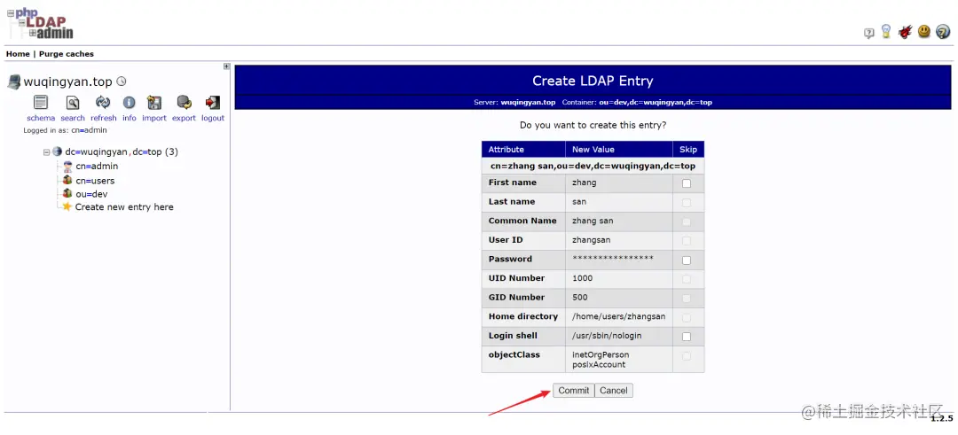Click the DN 'cn=zhang san,ou=dev,dc=wuqingyan,dc=top'
The height and width of the screenshot is (435, 958).
click(593, 166)
